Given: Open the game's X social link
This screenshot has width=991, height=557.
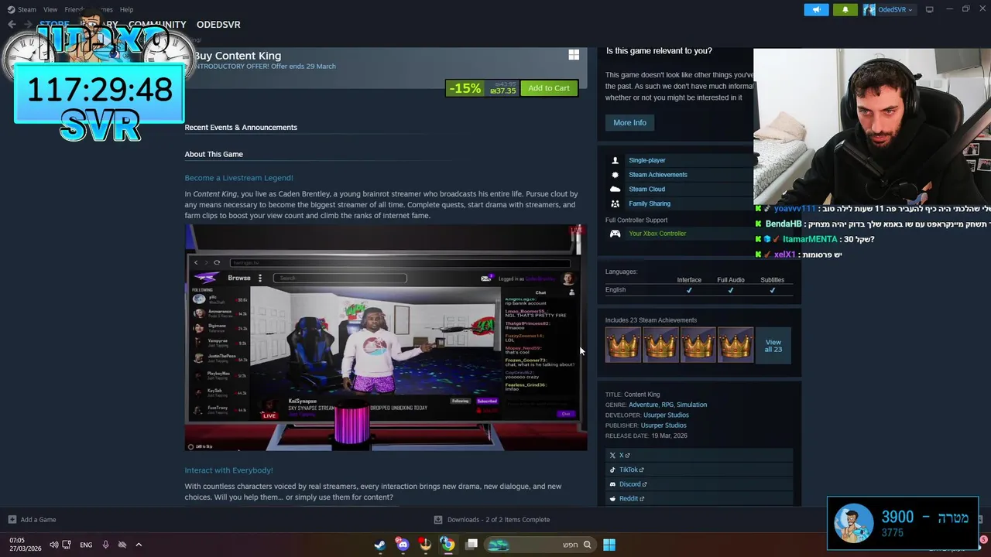Looking at the screenshot, I should point(698,455).
